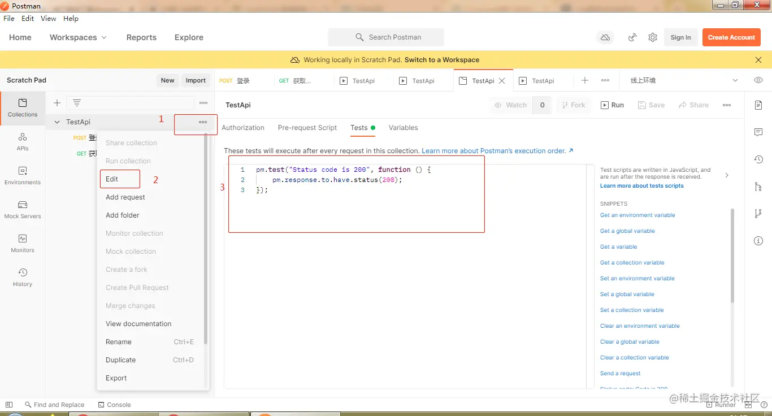
Task: Switch to the Variables tab
Action: pos(404,128)
